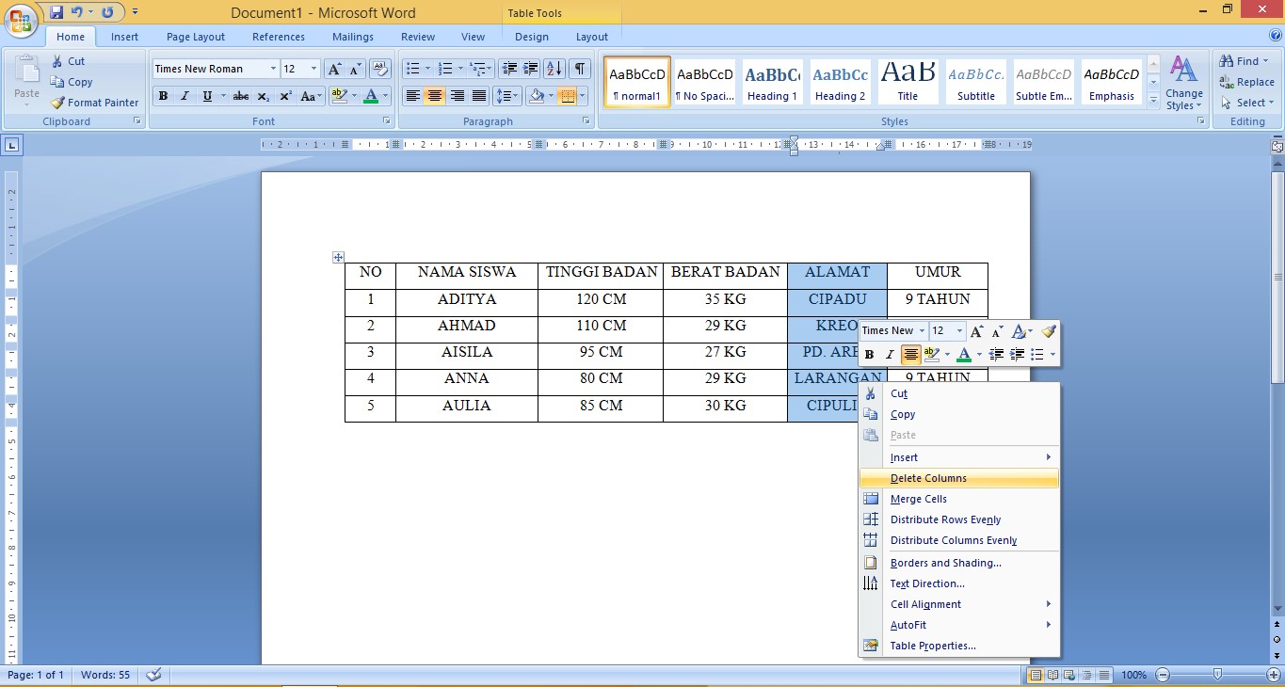Apply center alignment

tap(434, 96)
